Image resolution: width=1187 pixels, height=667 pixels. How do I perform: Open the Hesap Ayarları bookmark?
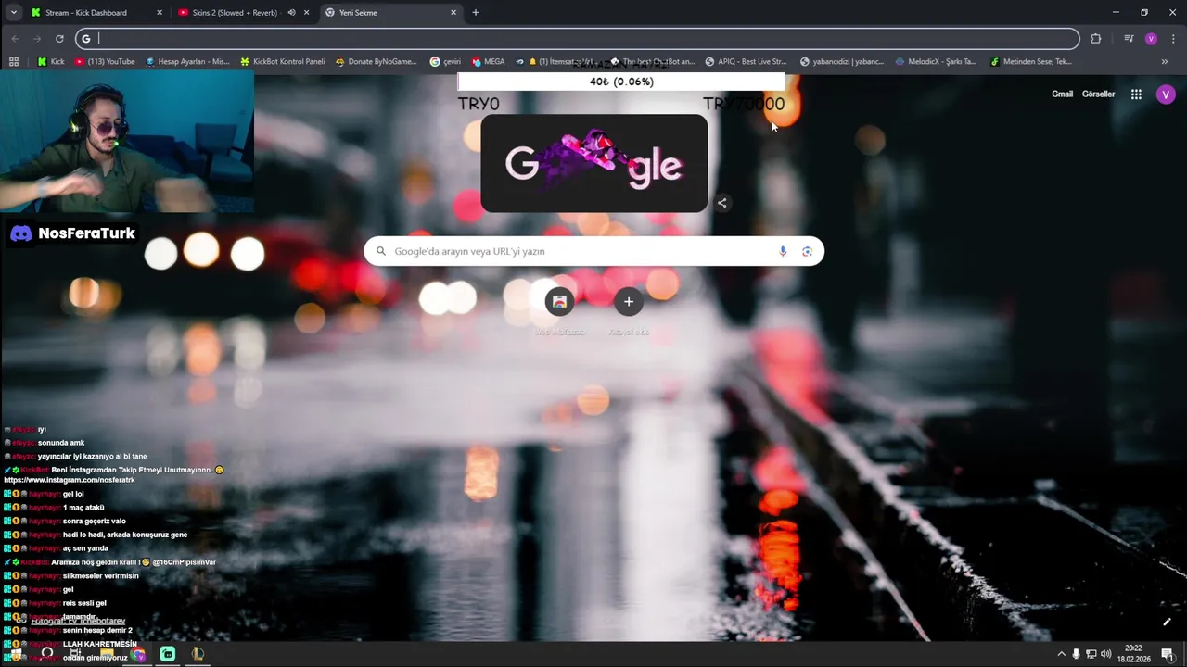[x=187, y=62]
